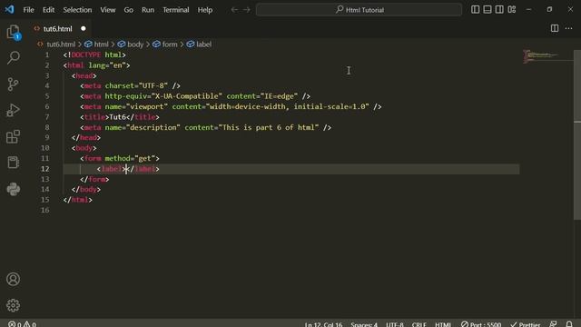Viewport: 581px width, 327px height.
Task: Open the Run and Debug view
Action: (x=14, y=110)
